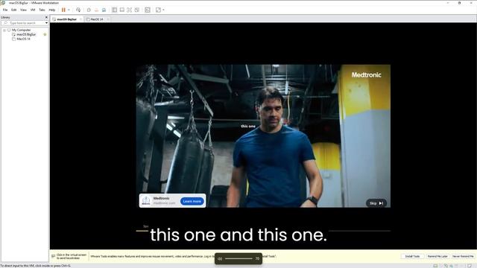Image resolution: width=477 pixels, height=268 pixels.
Task: Click the Unity mode toolbar icon
Action: [137, 10]
